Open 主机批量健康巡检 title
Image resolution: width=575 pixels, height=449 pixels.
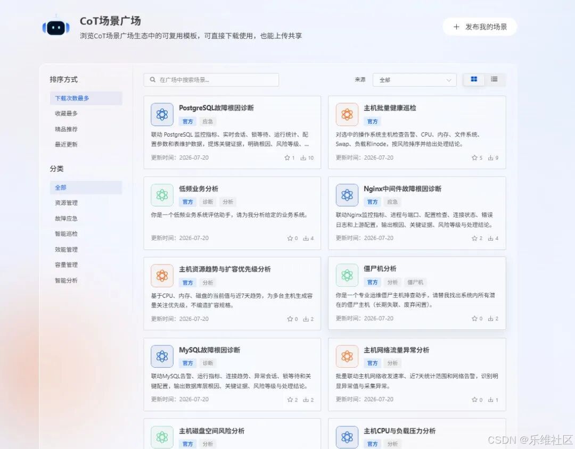tap(390, 108)
